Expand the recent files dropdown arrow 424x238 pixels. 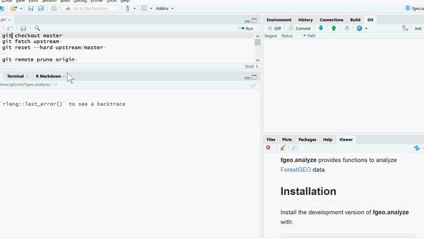point(21,9)
